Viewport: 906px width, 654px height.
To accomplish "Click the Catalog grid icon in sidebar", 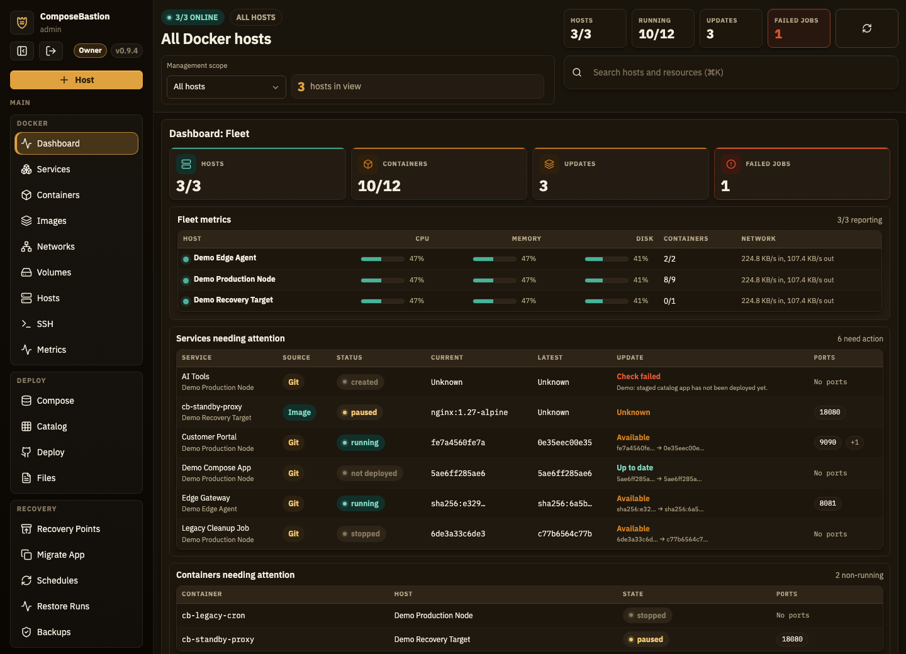I will pyautogui.click(x=26, y=426).
